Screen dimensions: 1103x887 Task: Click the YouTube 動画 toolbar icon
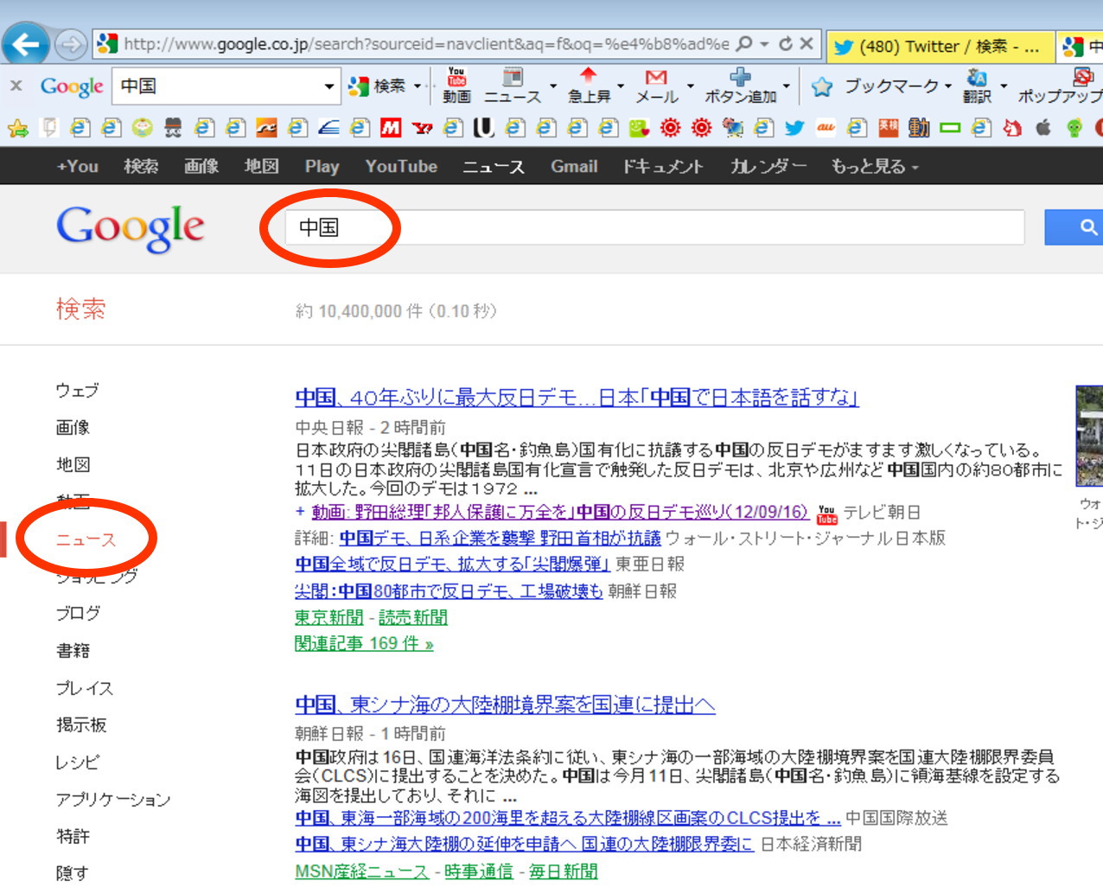pyautogui.click(x=456, y=86)
